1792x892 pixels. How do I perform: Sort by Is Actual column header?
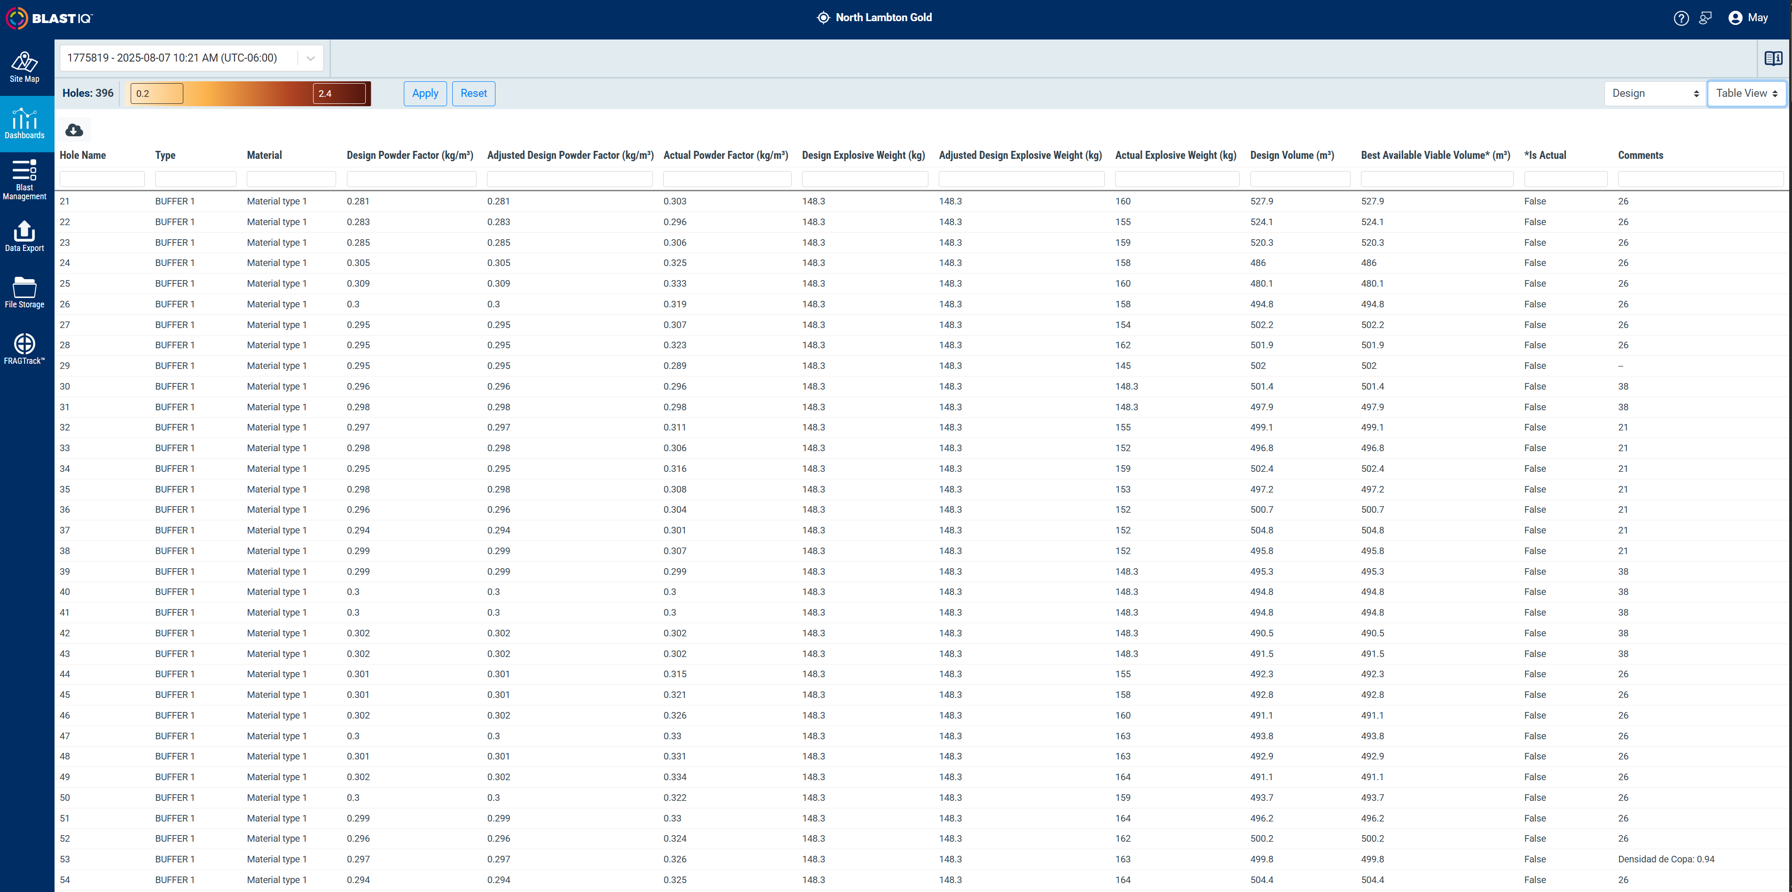[x=1545, y=155]
